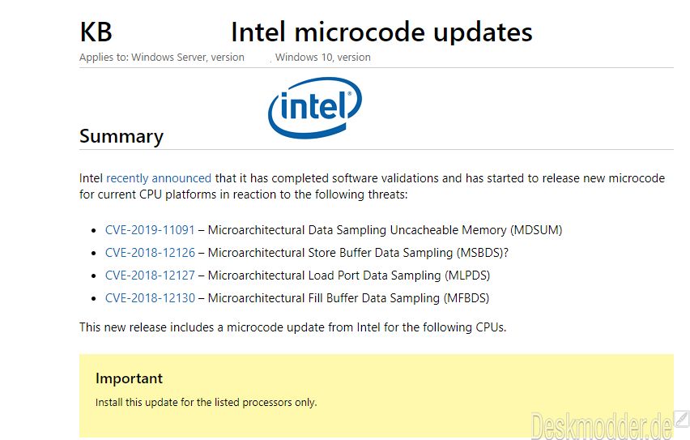Click the Store Buffer Data Sampling (MSBDS) text
Screen dimensions: 690x440
[x=358, y=253]
